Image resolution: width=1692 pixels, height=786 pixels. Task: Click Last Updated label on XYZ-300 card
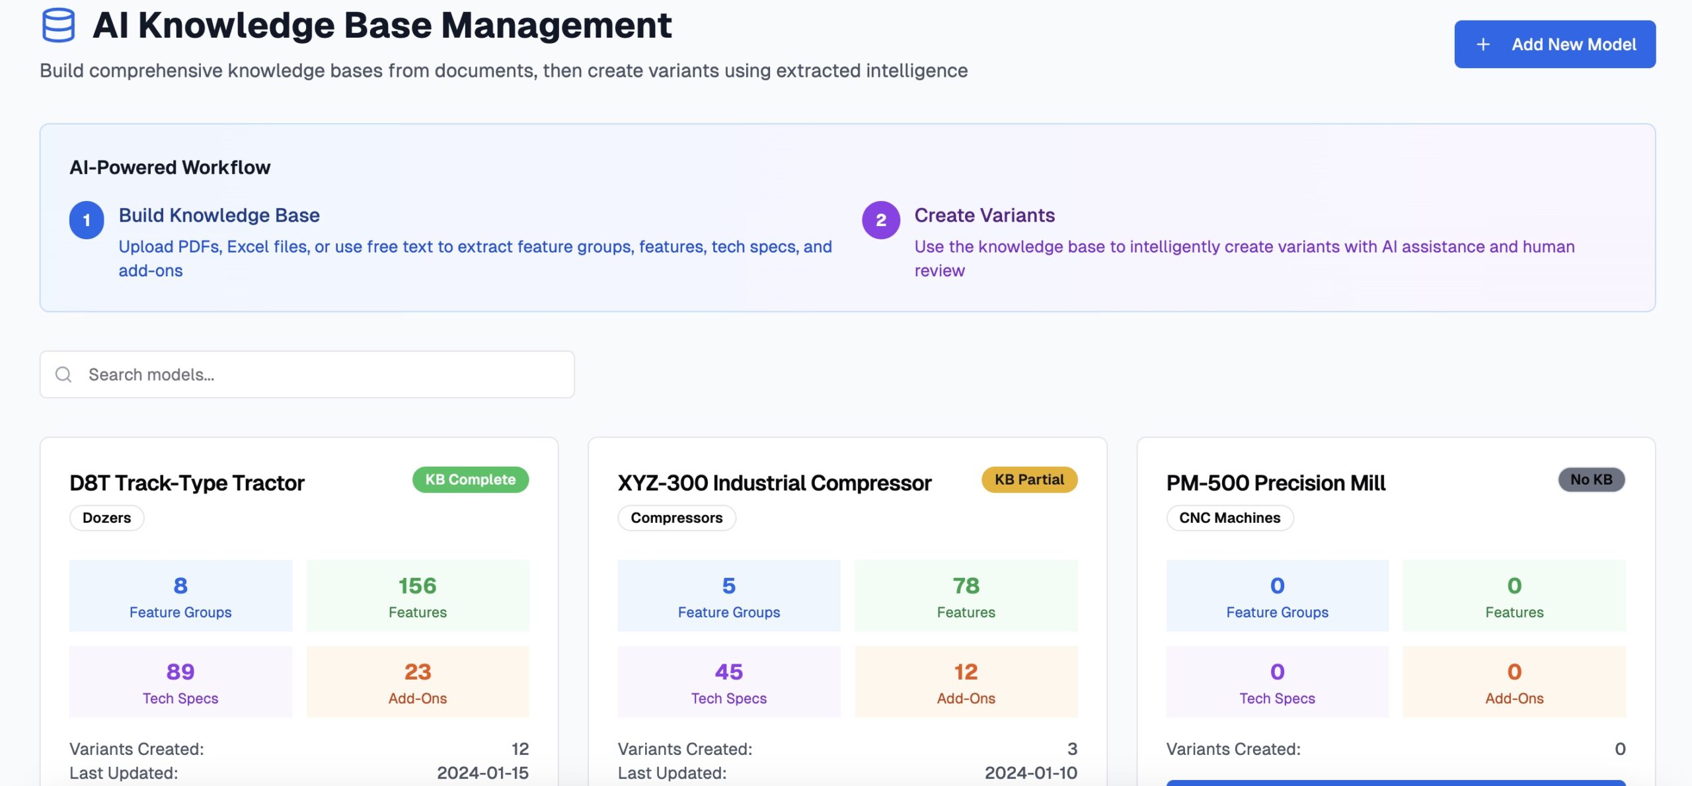(x=672, y=773)
